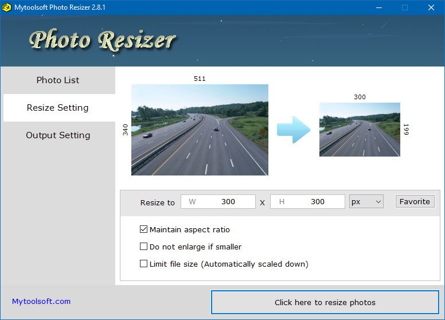Click the Favorite button
The image size is (445, 320).
pos(415,201)
